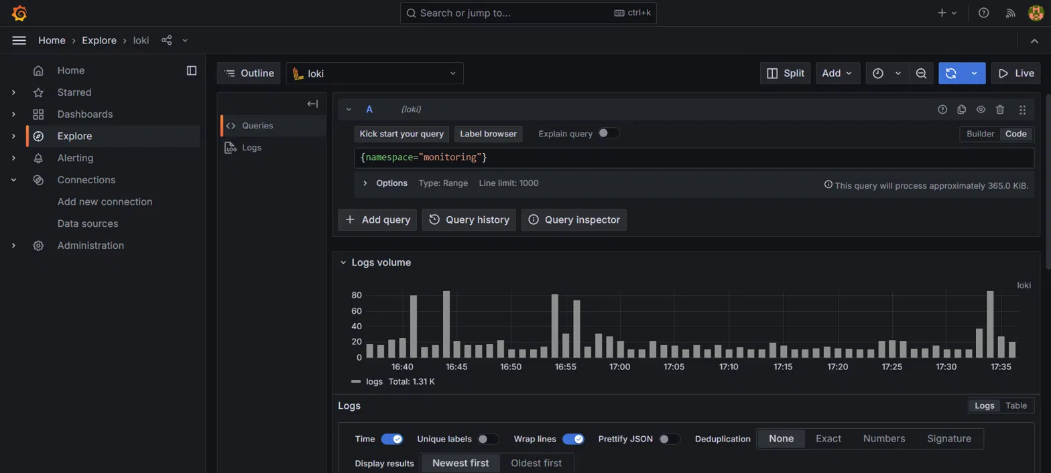Open Data sources under Connections
Image resolution: width=1051 pixels, height=473 pixels.
(88, 223)
